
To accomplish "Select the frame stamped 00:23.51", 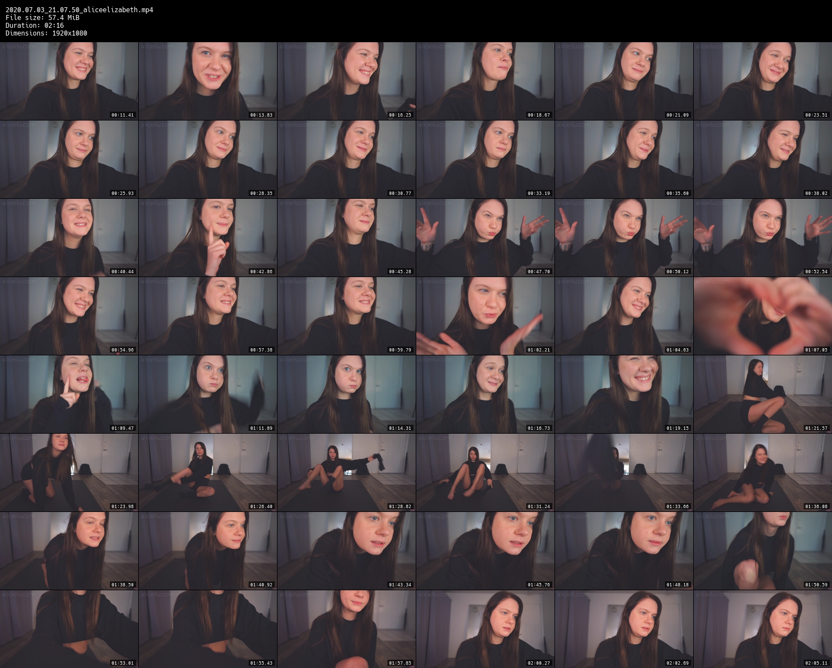I will (763, 81).
